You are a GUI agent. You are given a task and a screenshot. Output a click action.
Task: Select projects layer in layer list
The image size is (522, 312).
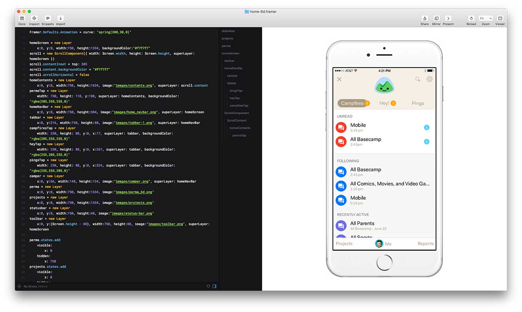tap(227, 38)
